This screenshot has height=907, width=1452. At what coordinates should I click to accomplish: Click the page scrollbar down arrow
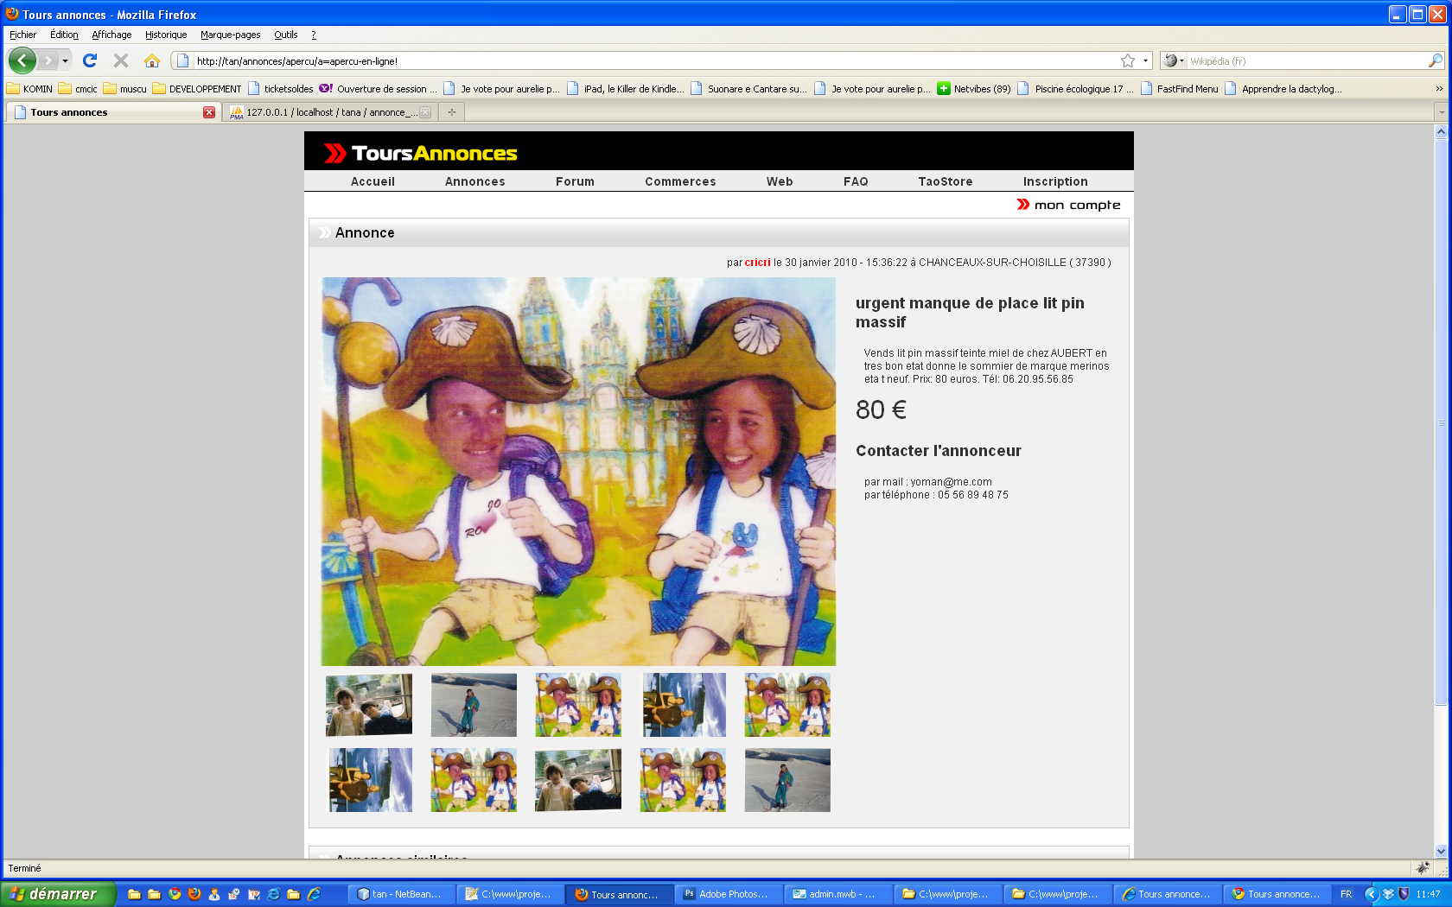click(x=1441, y=851)
